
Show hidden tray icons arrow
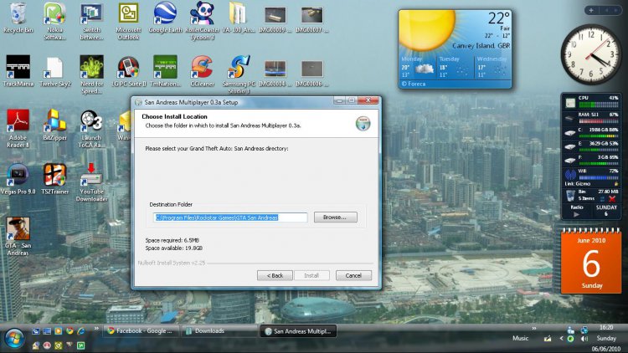(x=561, y=339)
